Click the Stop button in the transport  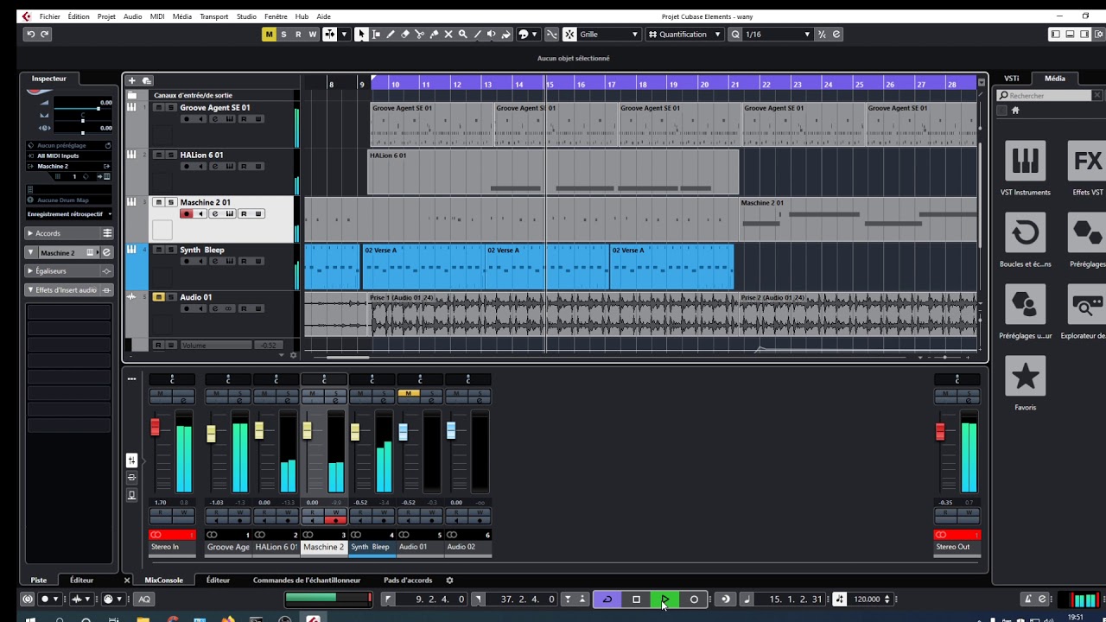[x=636, y=600]
